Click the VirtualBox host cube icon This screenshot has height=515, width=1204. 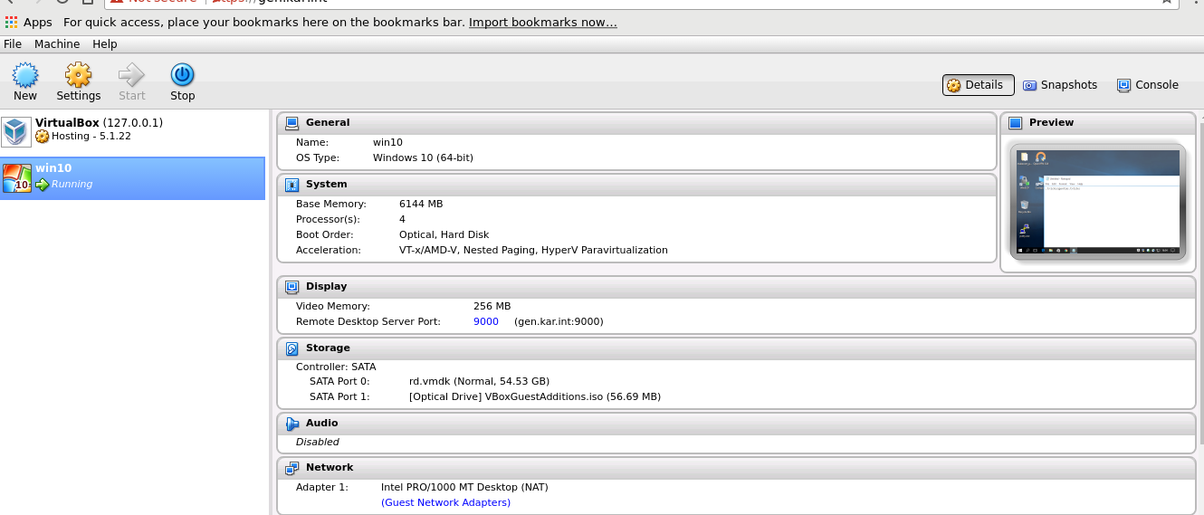[x=16, y=131]
